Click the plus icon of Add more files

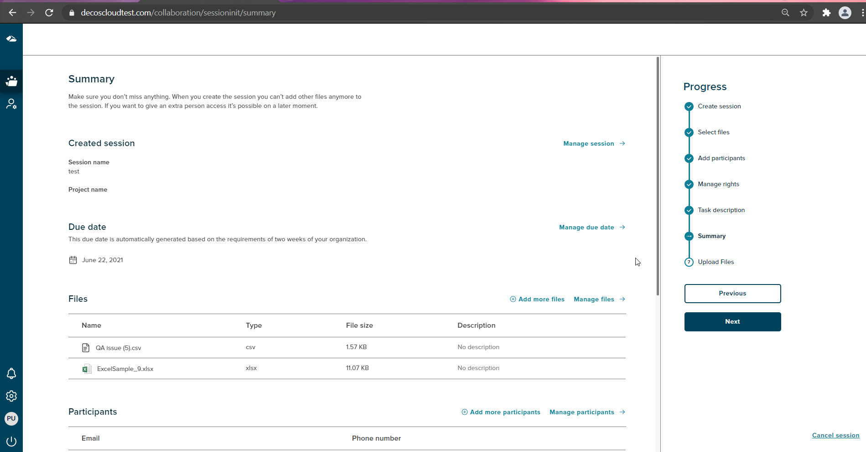click(513, 299)
